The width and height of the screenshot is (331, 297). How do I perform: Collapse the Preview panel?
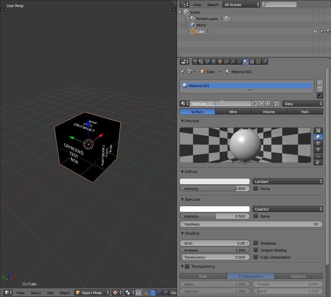(x=182, y=121)
